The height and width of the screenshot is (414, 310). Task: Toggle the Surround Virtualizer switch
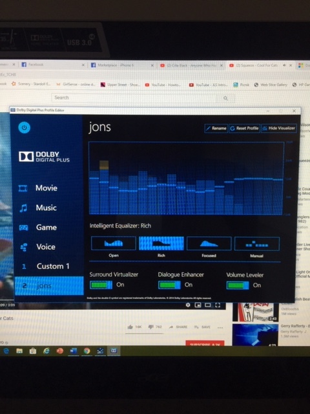[101, 285]
